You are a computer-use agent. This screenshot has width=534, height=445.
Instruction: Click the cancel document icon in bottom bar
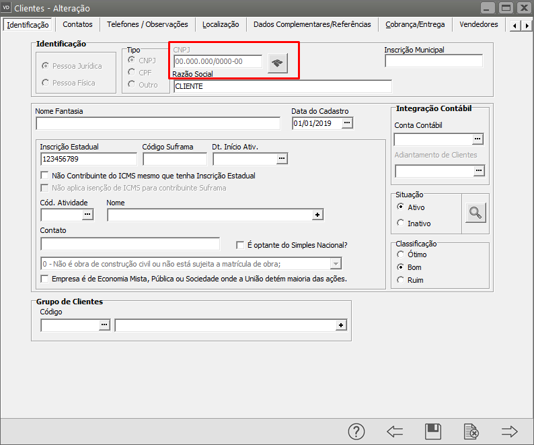(x=471, y=432)
